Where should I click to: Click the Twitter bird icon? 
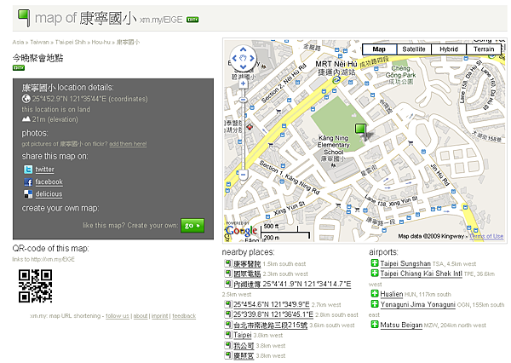pos(28,170)
